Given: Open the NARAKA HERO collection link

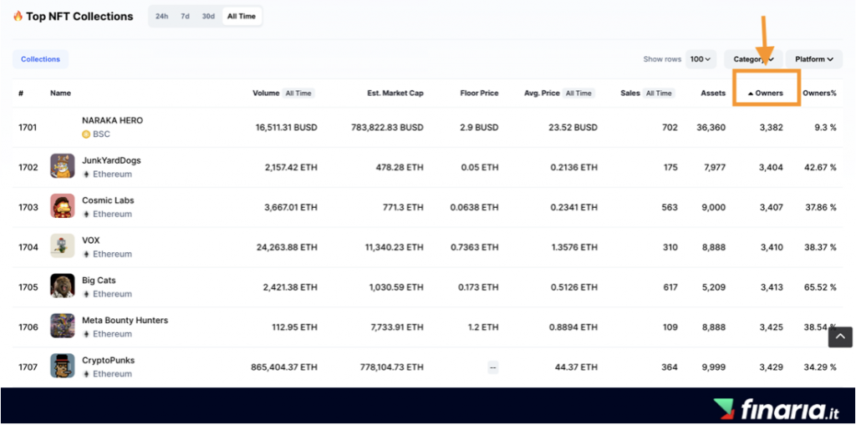Looking at the screenshot, I should coord(113,120).
